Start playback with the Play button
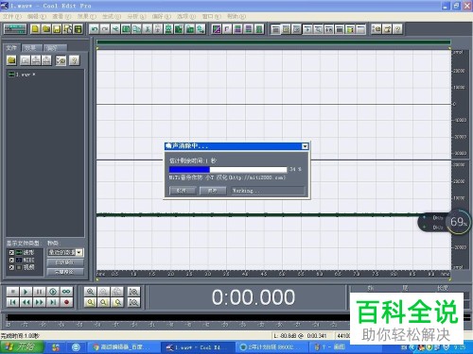Screen dimensions: 473x354 pos(26,292)
